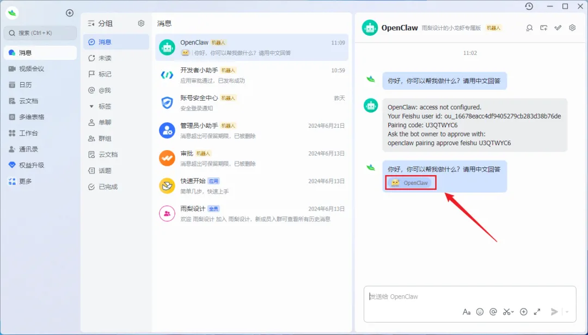Select the 已完成 filter
This screenshot has width=588, height=335.
coord(117,187)
